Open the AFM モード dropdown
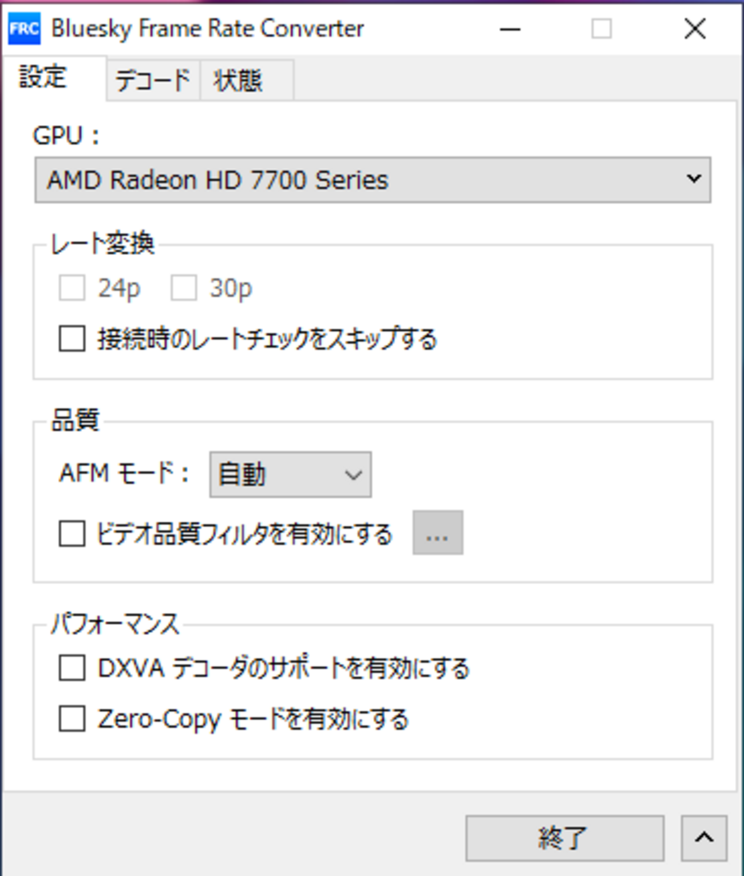The height and width of the screenshot is (876, 744). click(290, 474)
